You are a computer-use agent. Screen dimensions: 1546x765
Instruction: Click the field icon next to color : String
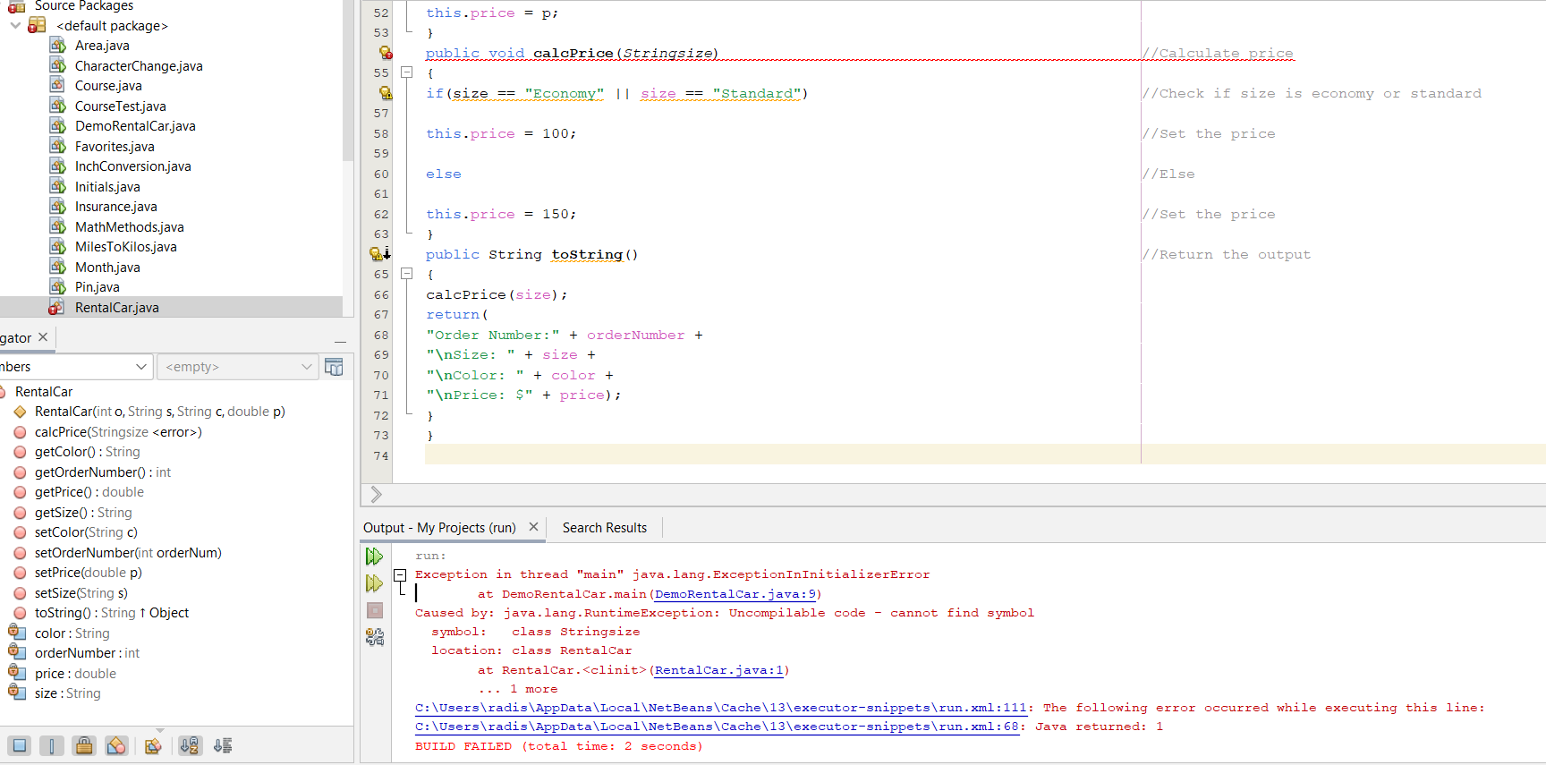coord(17,632)
